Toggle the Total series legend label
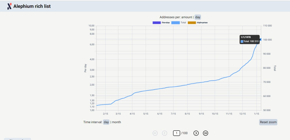Viewport: 290px width, 140px height. [183, 23]
